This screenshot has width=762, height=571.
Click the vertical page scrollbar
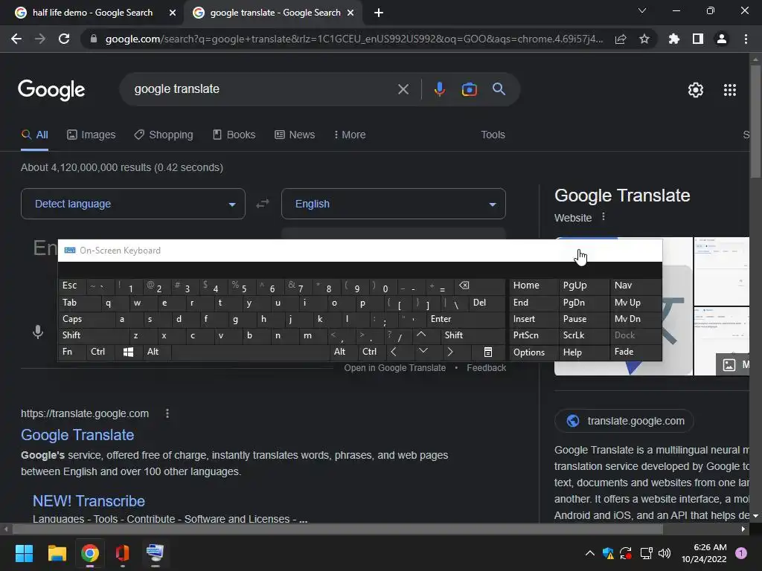tap(755, 121)
